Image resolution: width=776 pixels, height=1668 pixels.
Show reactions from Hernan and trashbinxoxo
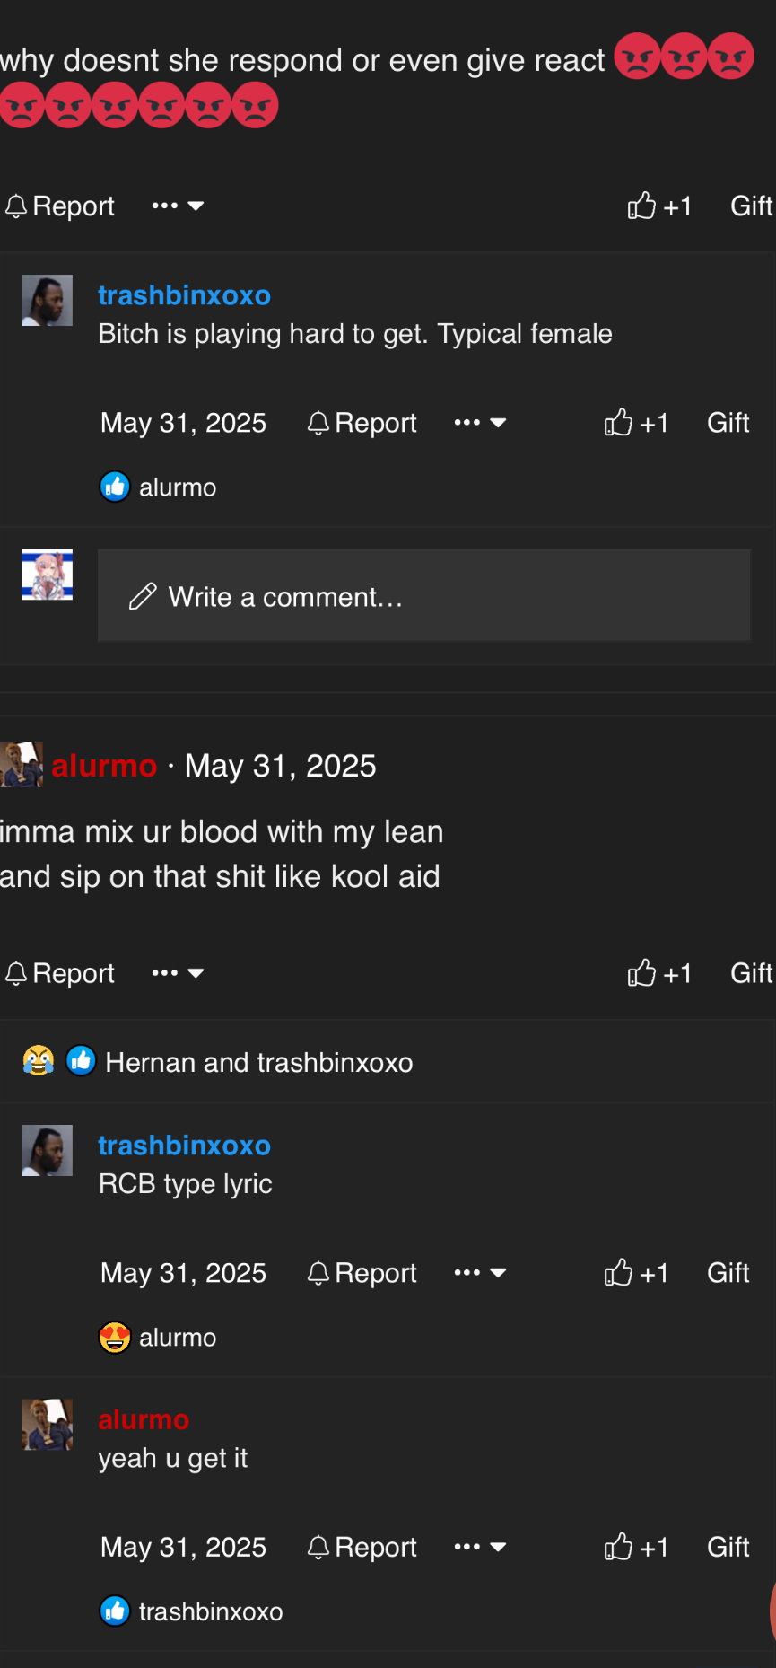[258, 1062]
